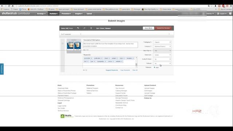Bookmark the page with the star icon
Screen dimensions: 233x131
pos(212,6)
